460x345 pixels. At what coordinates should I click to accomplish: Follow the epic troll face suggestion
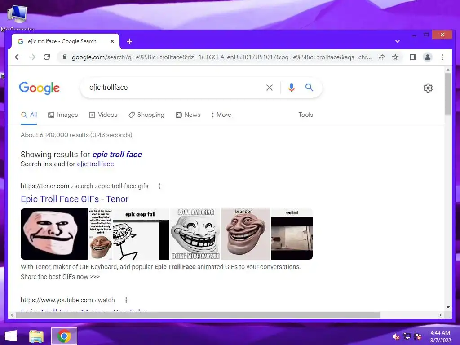click(x=117, y=155)
